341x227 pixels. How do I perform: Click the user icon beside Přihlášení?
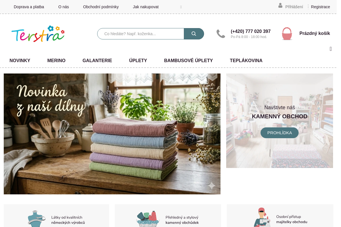pos(280,6)
